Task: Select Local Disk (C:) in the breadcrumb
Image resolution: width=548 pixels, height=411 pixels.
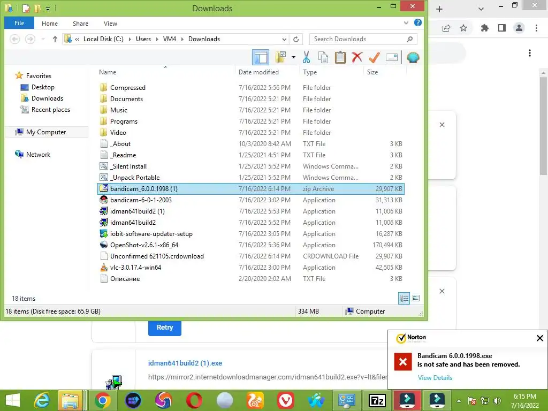Action: (103, 39)
